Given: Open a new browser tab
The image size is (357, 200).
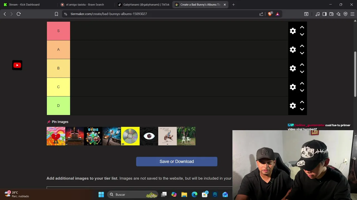Looking at the screenshot, I should 233,4.
